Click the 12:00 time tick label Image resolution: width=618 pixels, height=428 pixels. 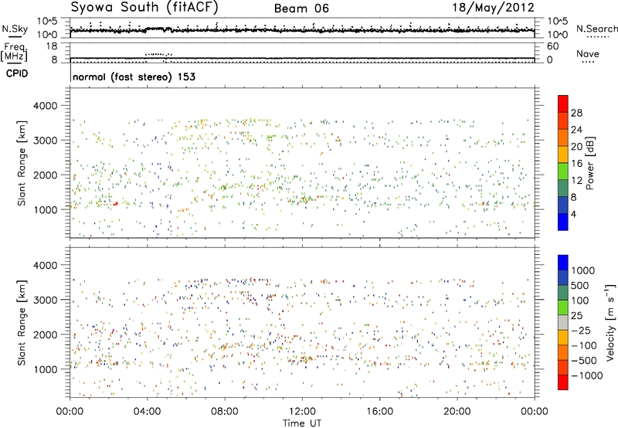tap(302, 412)
